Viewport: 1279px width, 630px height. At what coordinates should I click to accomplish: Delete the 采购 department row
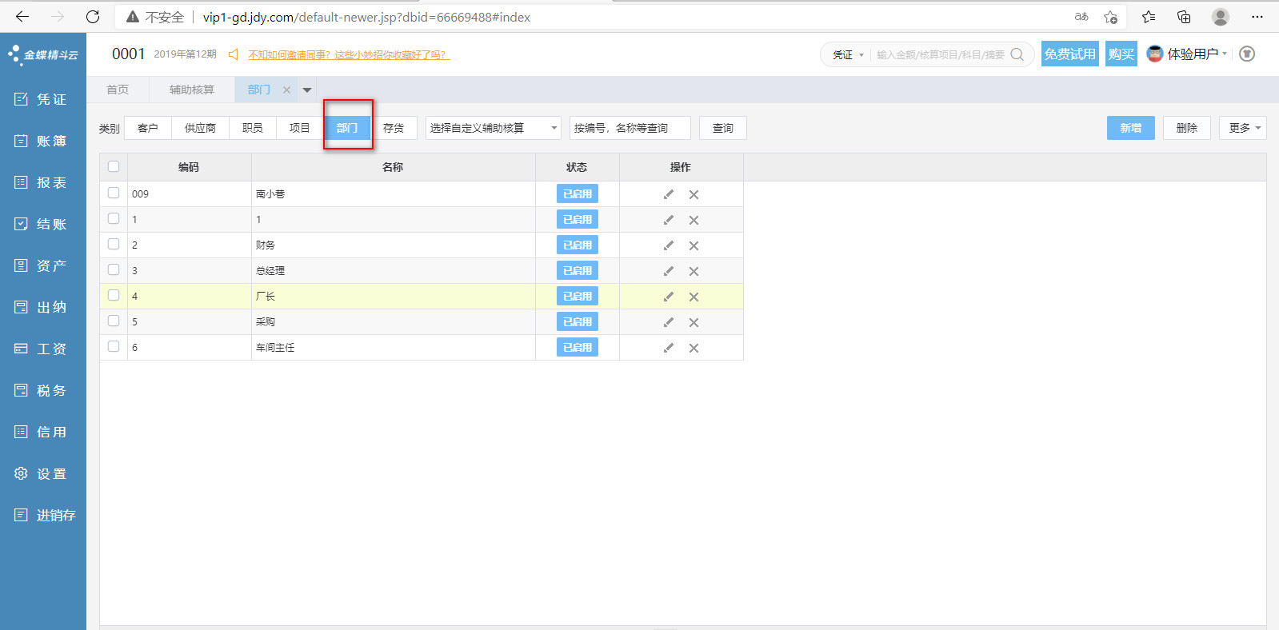693,322
